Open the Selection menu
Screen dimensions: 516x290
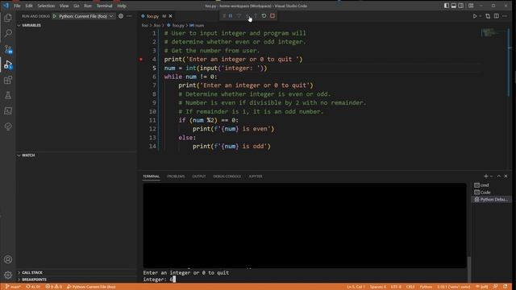tap(46, 6)
